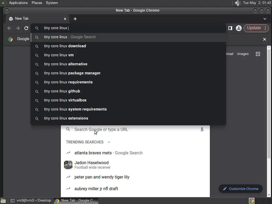Toggle the side panel icon
Screen dimensions: 272x204
tap(230, 28)
